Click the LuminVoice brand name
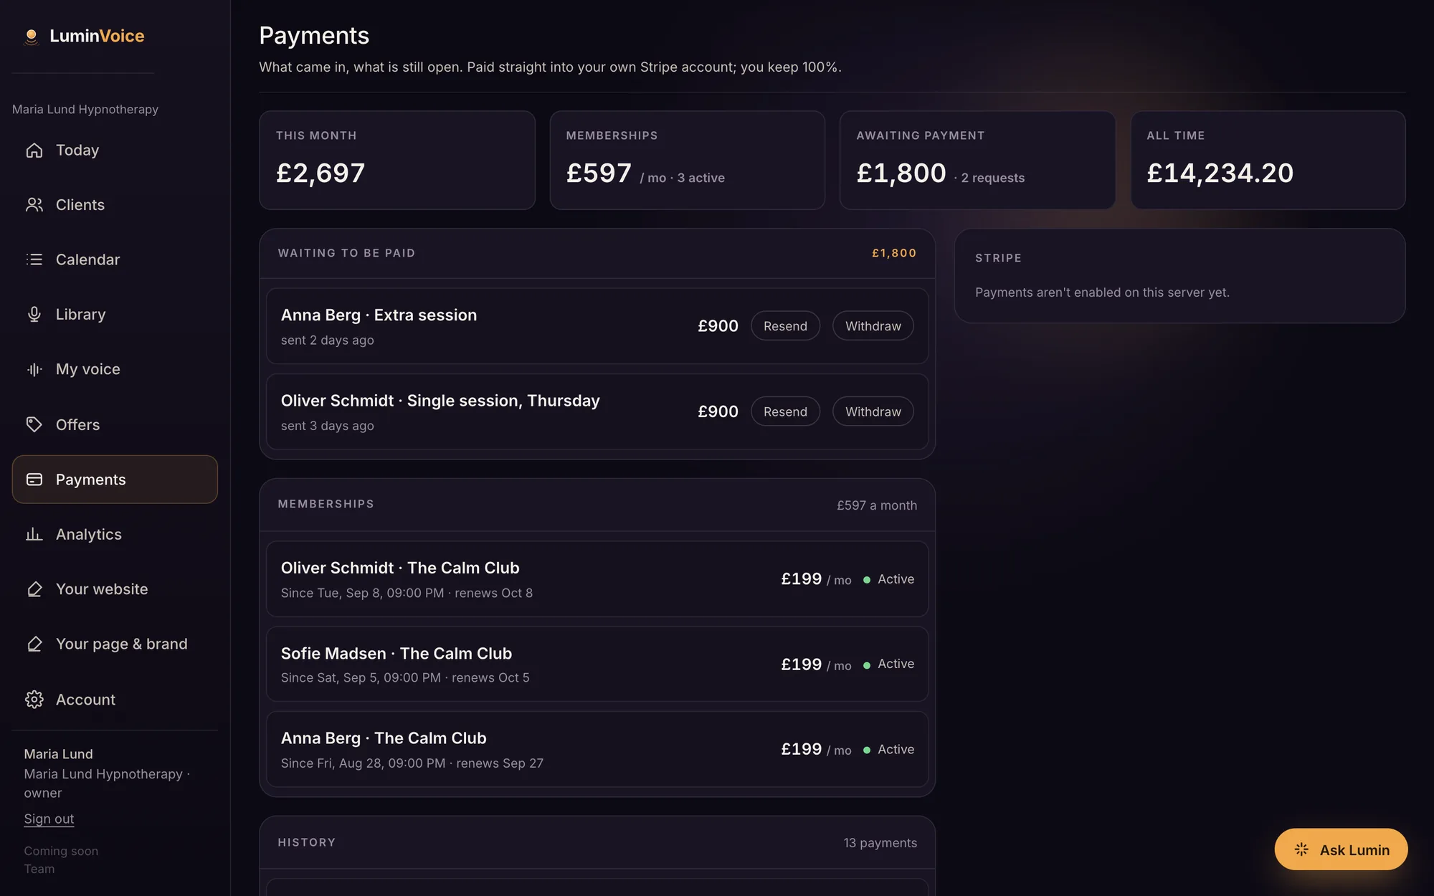Image resolution: width=1434 pixels, height=896 pixels. (97, 36)
